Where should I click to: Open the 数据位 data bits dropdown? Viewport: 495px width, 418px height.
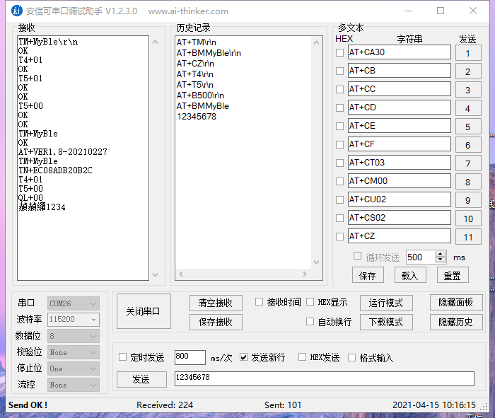pyautogui.click(x=74, y=336)
